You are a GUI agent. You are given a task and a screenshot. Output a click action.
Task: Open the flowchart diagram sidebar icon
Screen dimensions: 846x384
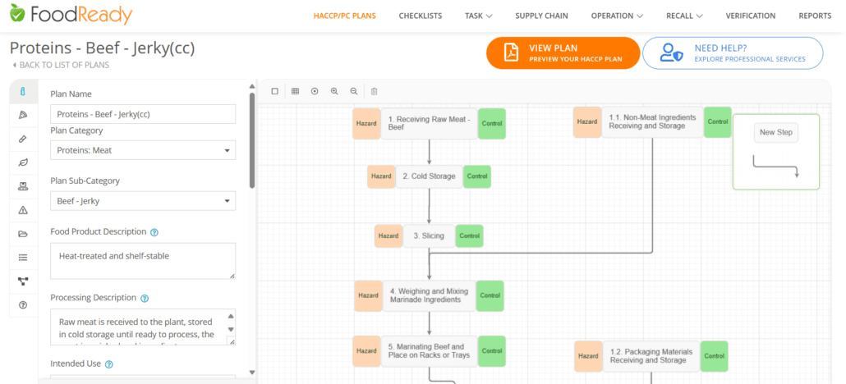[x=23, y=281]
